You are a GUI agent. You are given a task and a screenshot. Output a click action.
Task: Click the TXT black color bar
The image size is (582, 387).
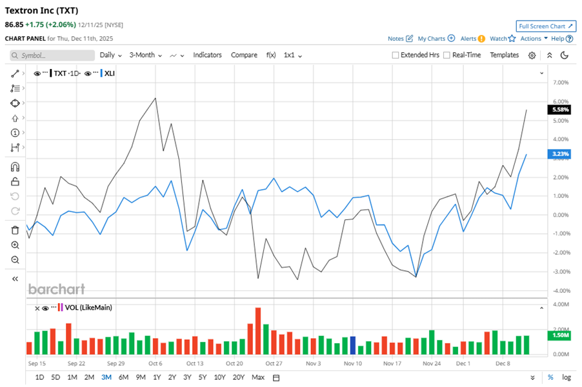pyautogui.click(x=50, y=73)
